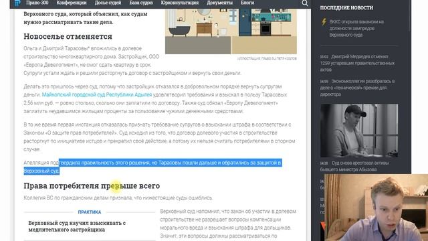Image resolution: width=428 pixels, height=241 pixels.
Task: Navigate to Документы section
Action: click(219, 3)
